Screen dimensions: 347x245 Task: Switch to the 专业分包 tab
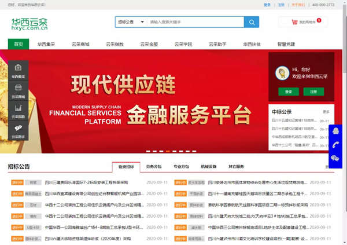click(181, 166)
